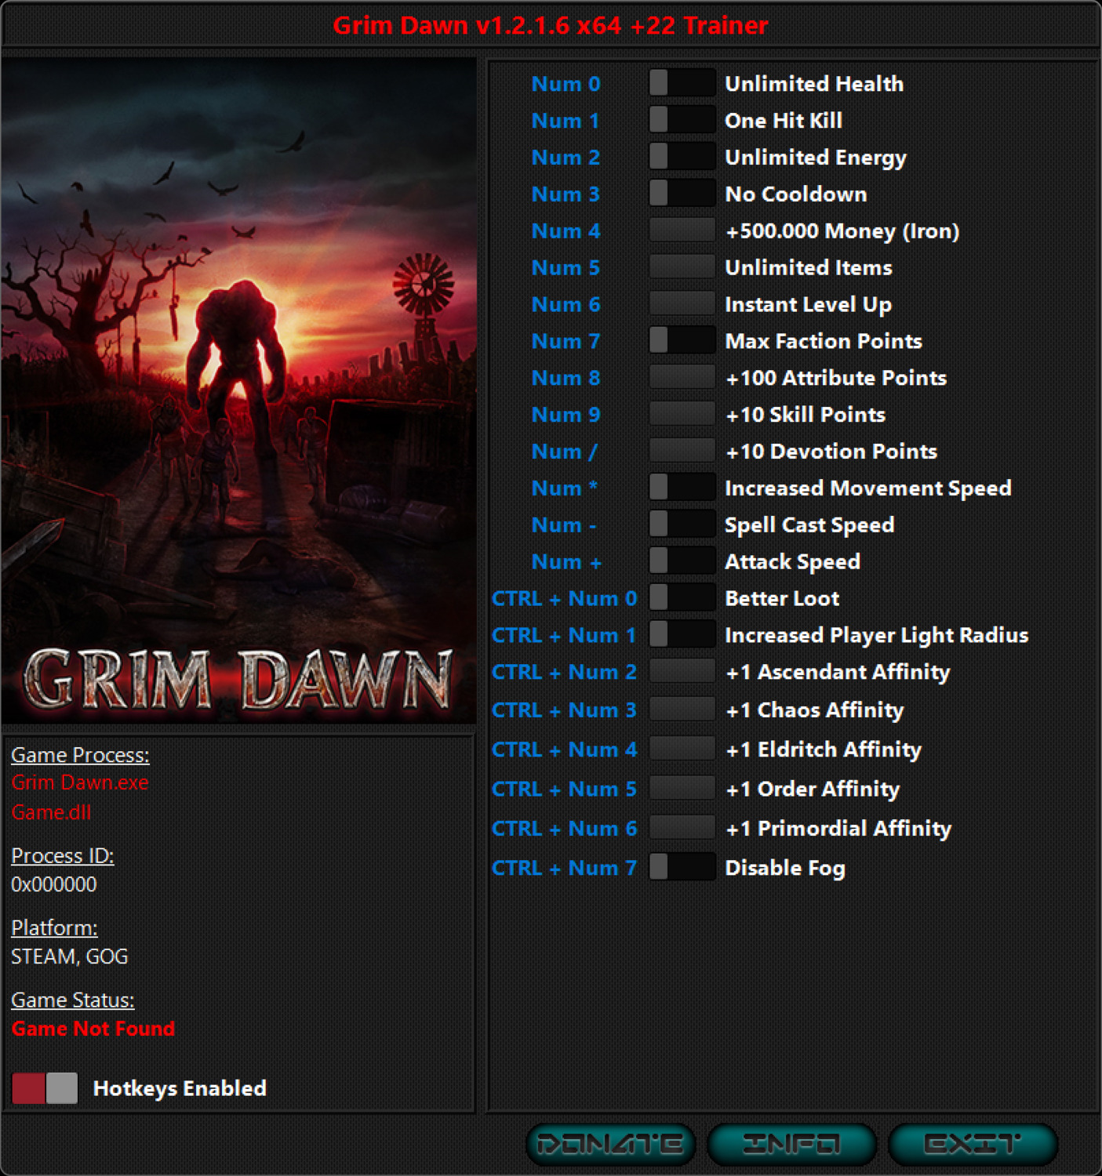Screen dimensions: 1102x1176
Task: Toggle Increased Movement Speed switch
Action: pos(682,488)
